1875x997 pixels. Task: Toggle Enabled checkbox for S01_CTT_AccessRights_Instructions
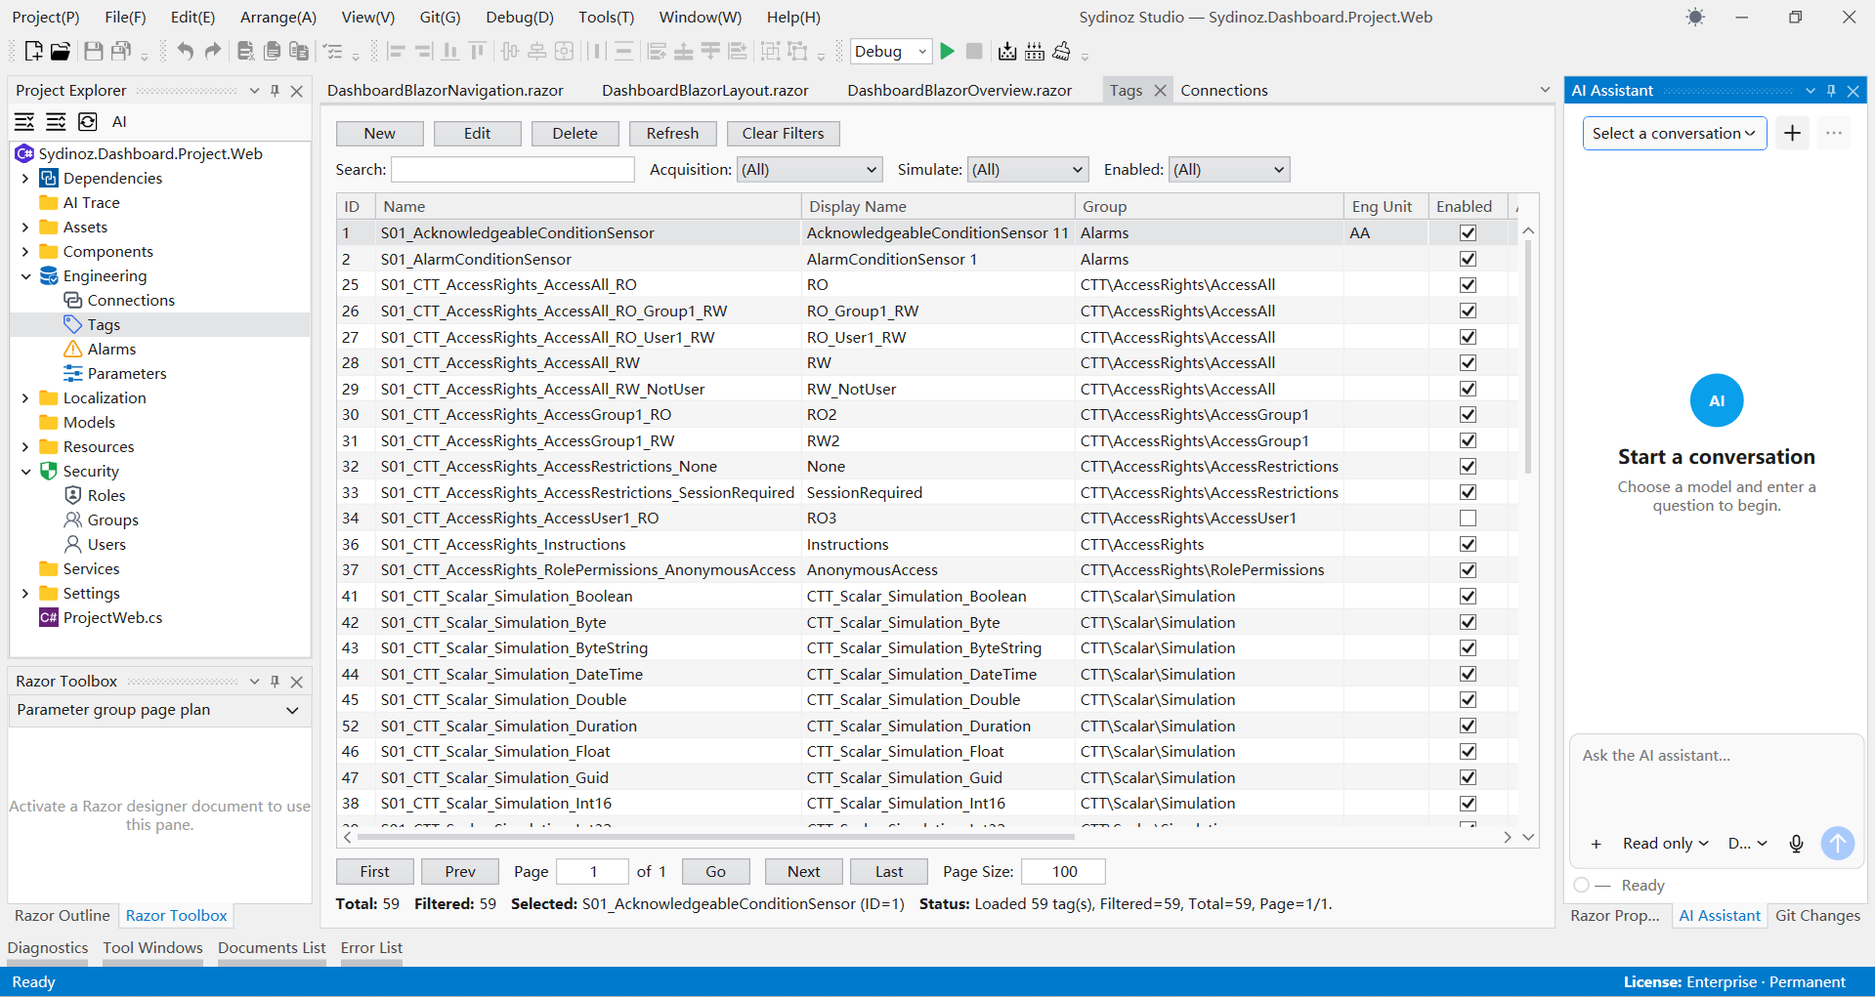[1468, 544]
